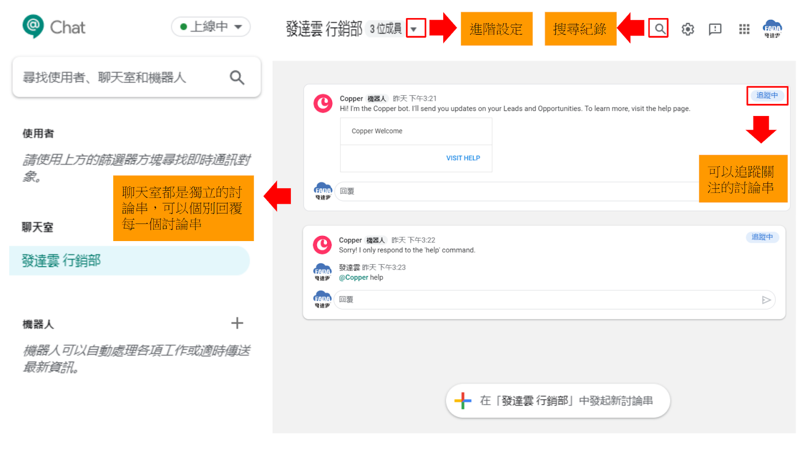Start a new thread in 發達雲 行銷部
The image size is (805, 452).
pyautogui.click(x=557, y=401)
